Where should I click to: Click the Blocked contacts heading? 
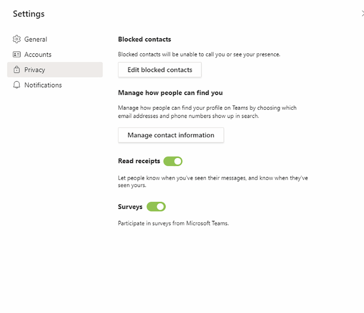[x=144, y=39]
